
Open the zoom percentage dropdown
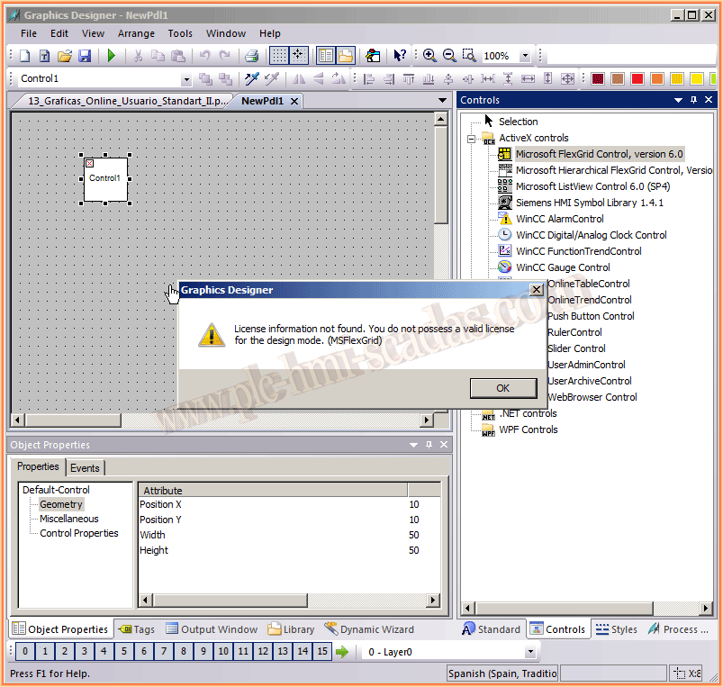point(524,56)
